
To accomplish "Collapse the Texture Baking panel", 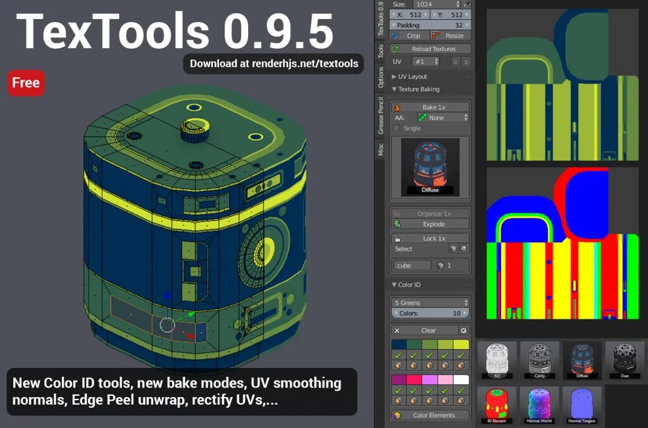I will pyautogui.click(x=394, y=89).
